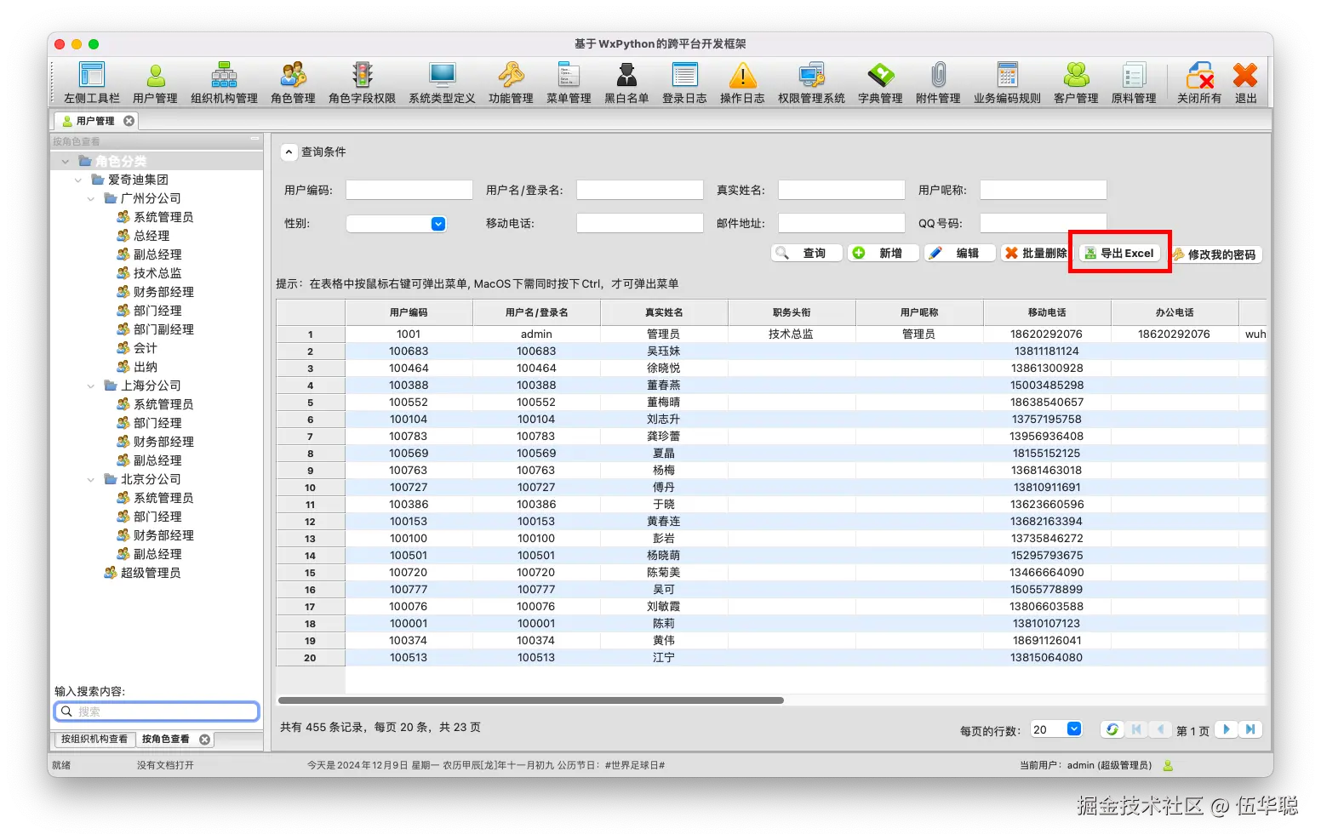Focus the QQ号码 input field

pos(1044,223)
